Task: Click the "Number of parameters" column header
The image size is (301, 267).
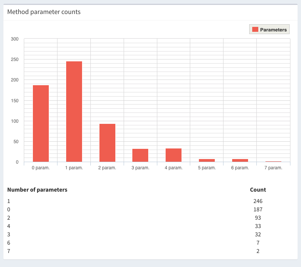Action: coord(37,190)
